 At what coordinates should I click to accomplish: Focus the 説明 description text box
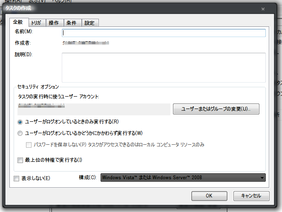tap(164, 67)
